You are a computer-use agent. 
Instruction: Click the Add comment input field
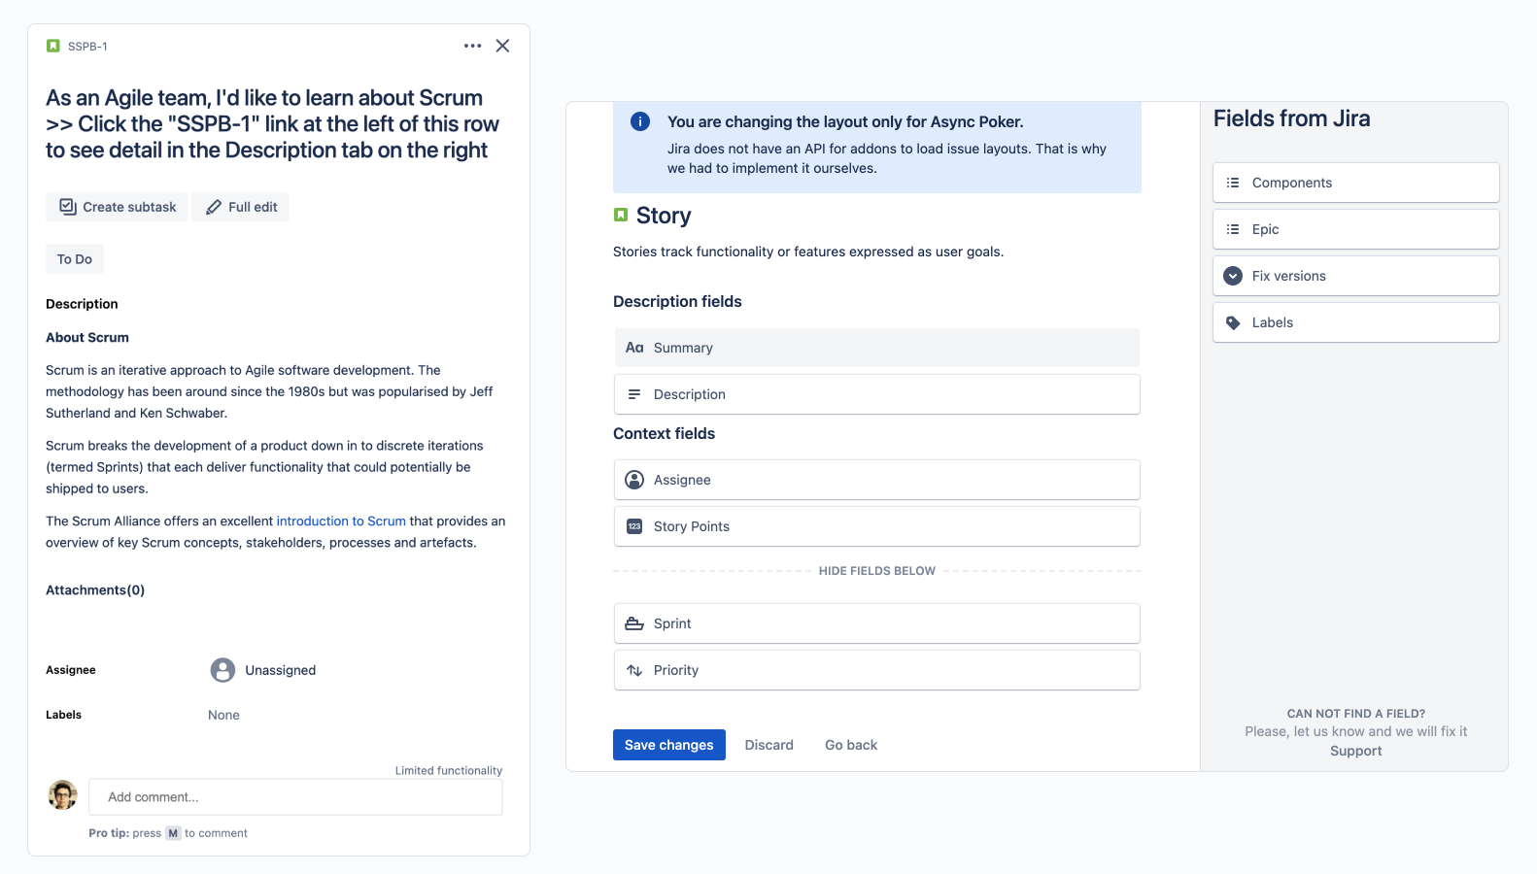[295, 797]
